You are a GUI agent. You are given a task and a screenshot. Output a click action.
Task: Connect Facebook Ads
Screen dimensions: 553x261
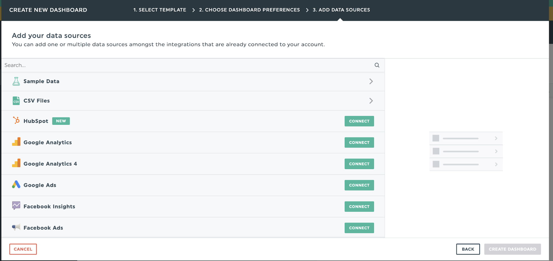click(x=359, y=228)
